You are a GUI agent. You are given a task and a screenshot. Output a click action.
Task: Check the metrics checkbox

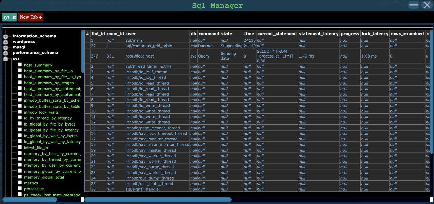[20, 183]
